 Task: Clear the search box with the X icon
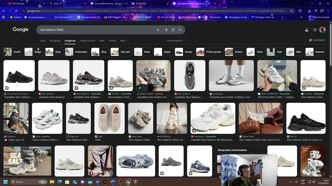point(158,30)
